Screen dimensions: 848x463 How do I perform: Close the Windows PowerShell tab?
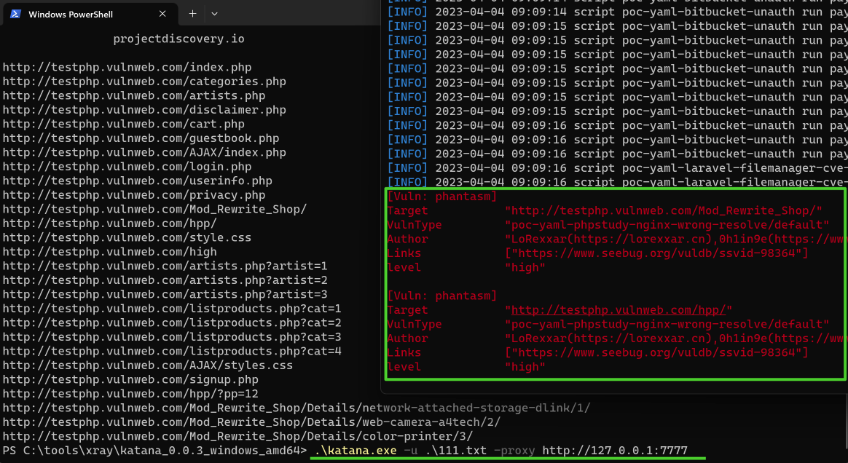(x=162, y=14)
